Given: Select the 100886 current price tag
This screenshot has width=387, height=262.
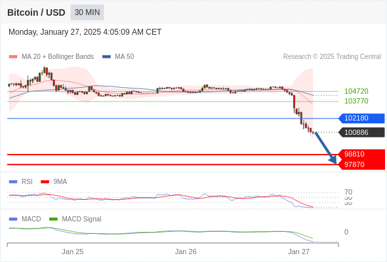Looking at the screenshot, I should pyautogui.click(x=361, y=132).
